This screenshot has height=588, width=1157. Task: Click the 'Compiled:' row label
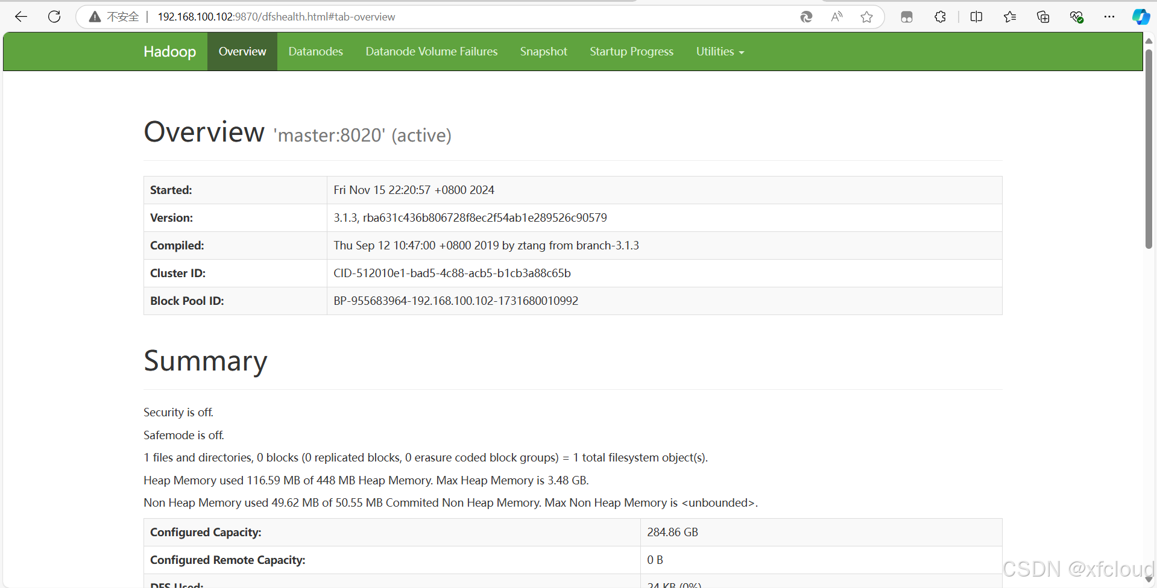point(177,245)
